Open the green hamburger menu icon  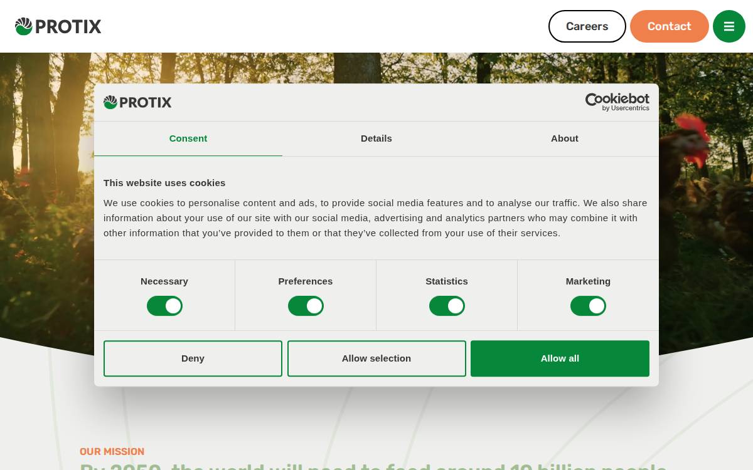(x=729, y=26)
